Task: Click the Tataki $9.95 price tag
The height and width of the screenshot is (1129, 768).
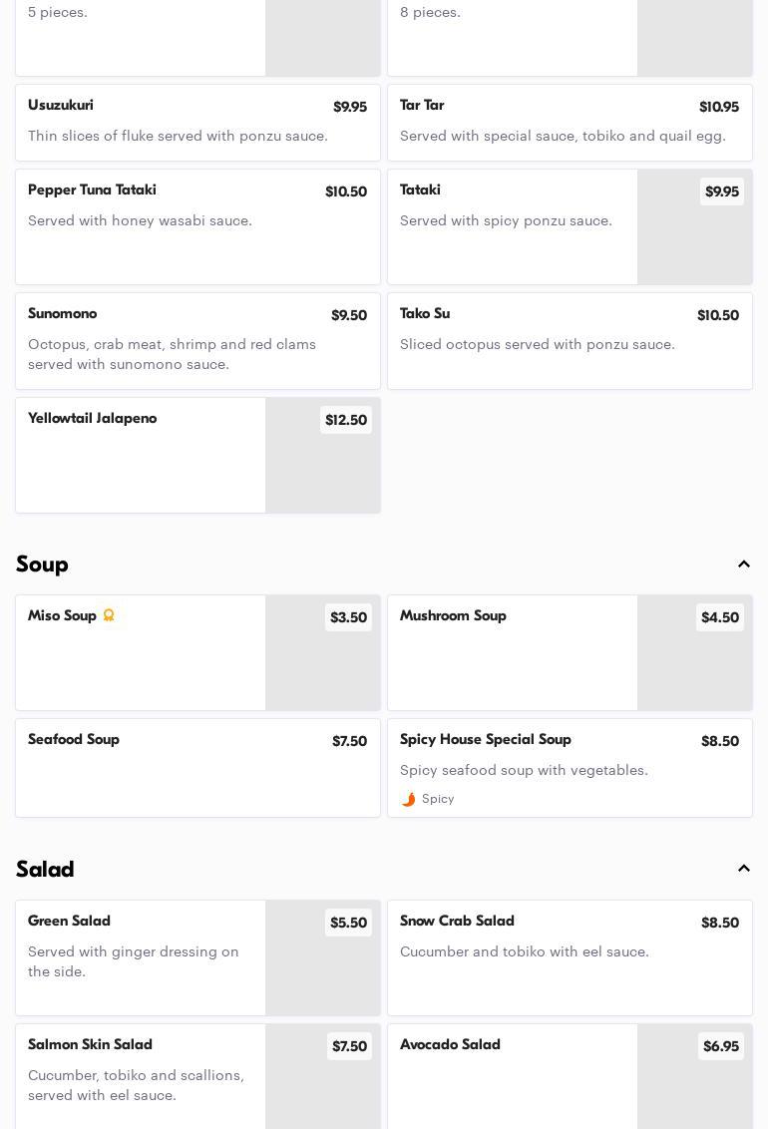Action: coord(722,191)
